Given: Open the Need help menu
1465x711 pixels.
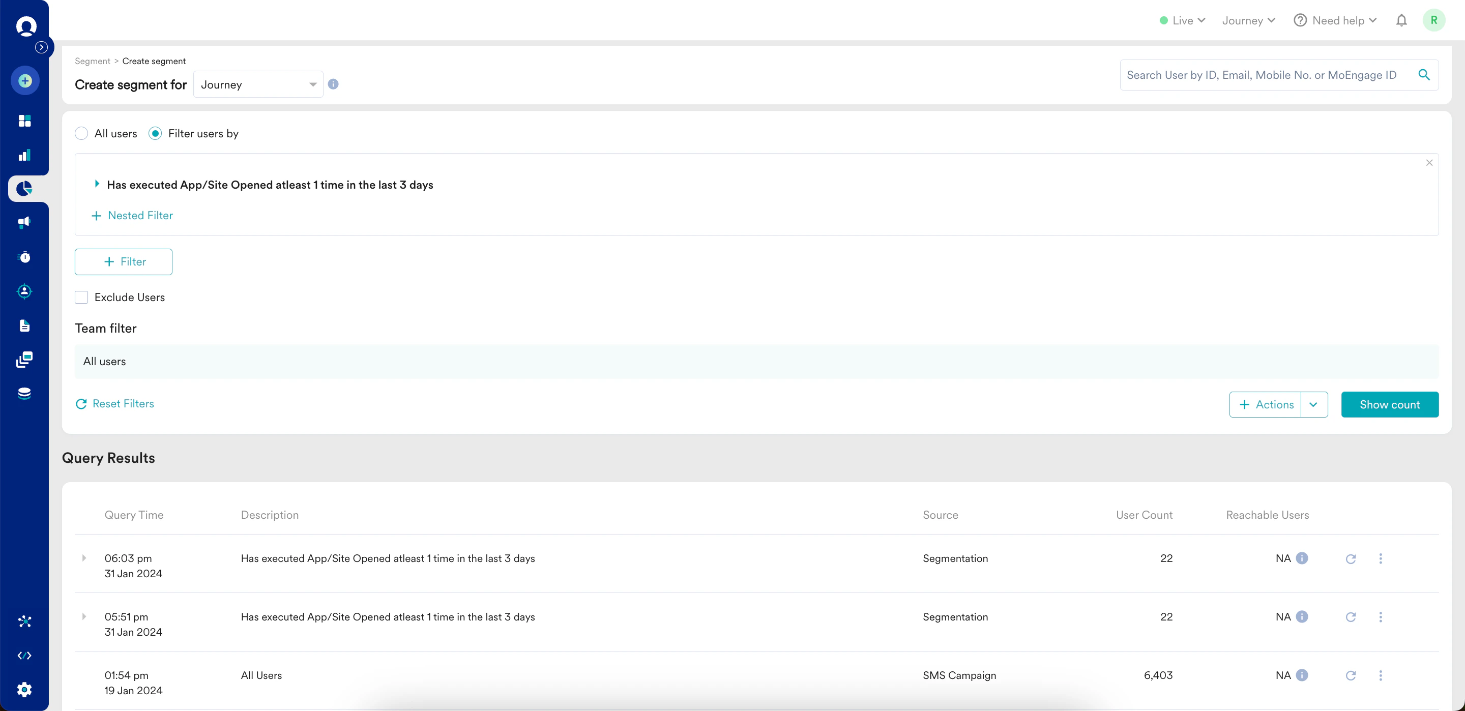Looking at the screenshot, I should click(x=1335, y=20).
